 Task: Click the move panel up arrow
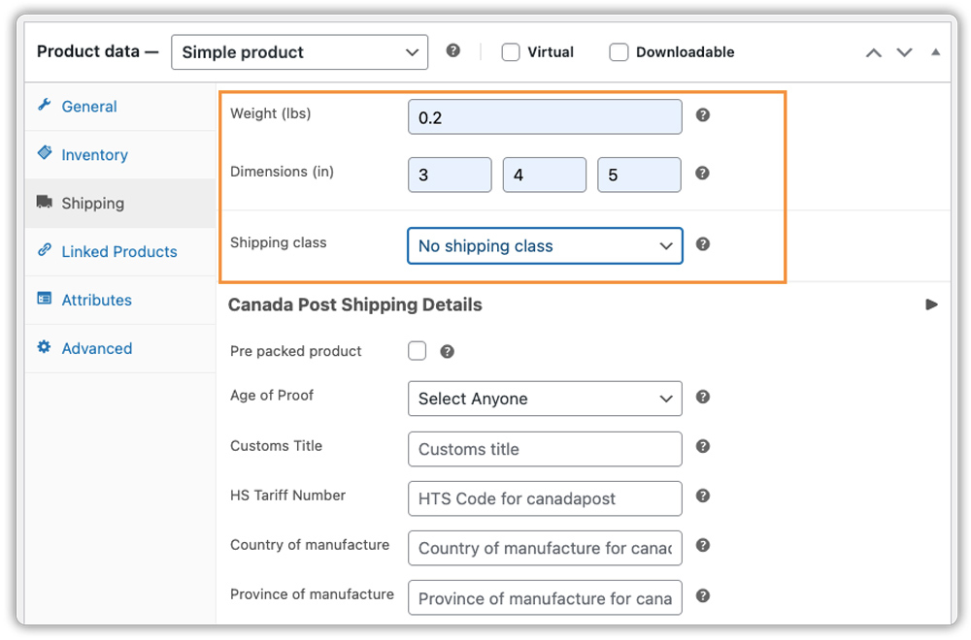coord(873,51)
